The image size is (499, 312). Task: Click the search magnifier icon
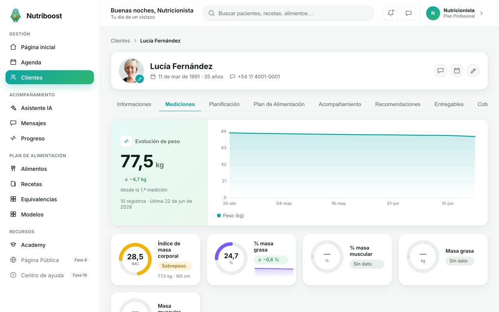pos(212,13)
